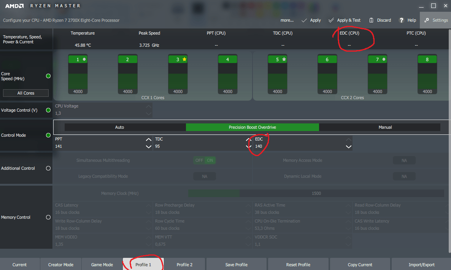Switch to the Current tab
Screen dimensions: 451x270
(19, 265)
